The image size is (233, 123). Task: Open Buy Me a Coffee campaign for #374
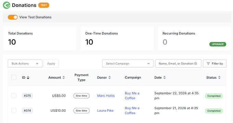point(132,110)
